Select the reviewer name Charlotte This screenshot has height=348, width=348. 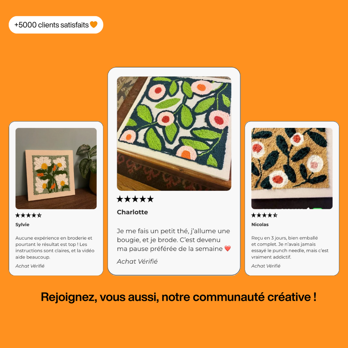132,212
